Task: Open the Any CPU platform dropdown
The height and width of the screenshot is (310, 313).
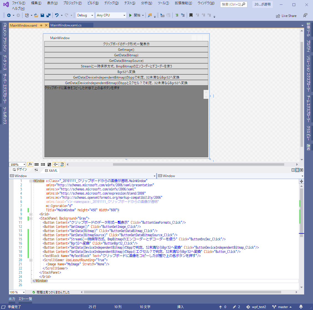Action: click(x=111, y=15)
